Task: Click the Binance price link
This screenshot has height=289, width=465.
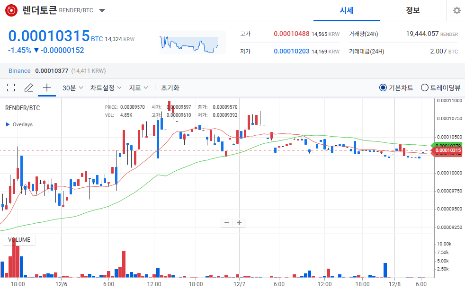Action: (x=19, y=71)
